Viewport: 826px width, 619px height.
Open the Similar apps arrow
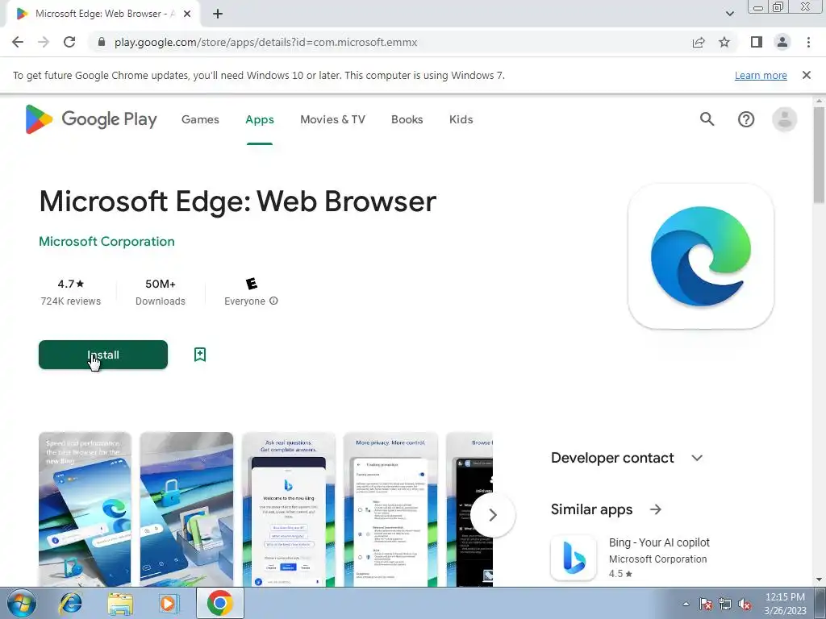pos(655,509)
